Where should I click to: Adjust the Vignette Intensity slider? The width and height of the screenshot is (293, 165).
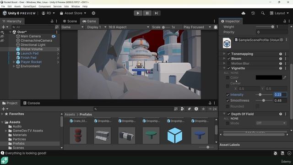click(x=264, y=95)
